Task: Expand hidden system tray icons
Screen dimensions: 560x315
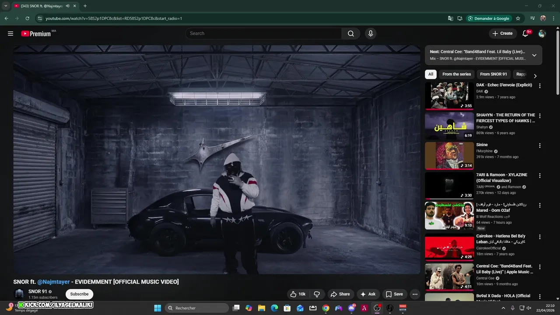Action: coord(503,308)
